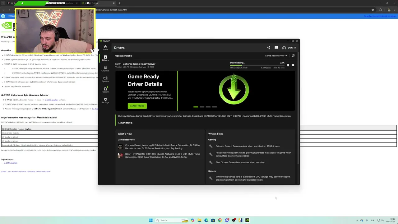Click the 'What's New' heading
Image resolution: width=398 pixels, height=224 pixels.
(125, 134)
